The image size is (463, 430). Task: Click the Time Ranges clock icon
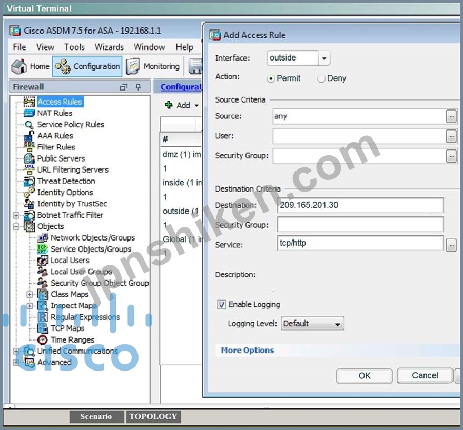[43, 339]
